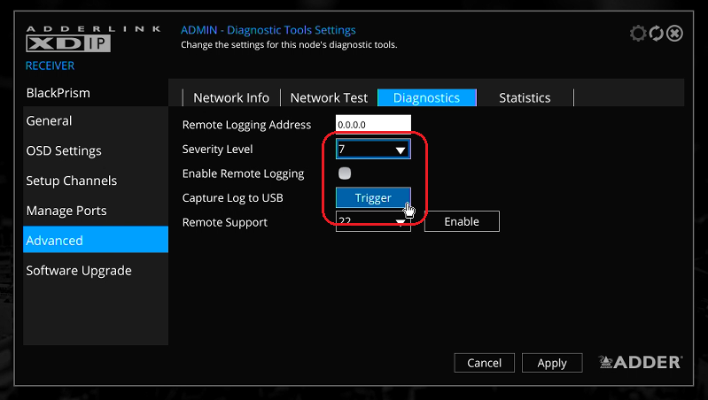Click the Adder brand logo
708x400 pixels.
(640, 362)
